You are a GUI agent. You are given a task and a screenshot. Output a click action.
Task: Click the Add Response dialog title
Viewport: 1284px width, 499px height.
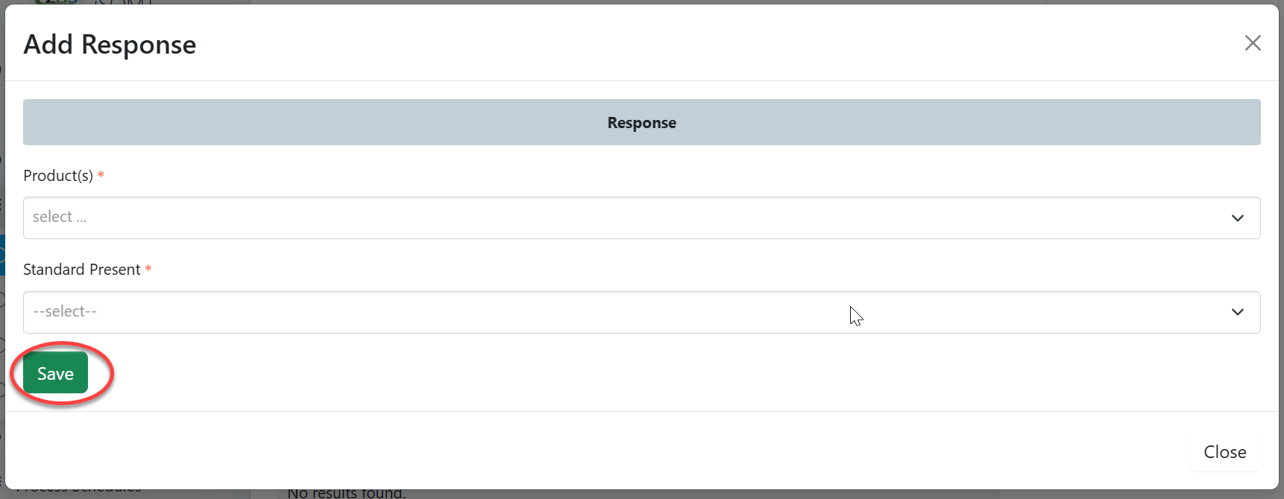click(x=110, y=45)
